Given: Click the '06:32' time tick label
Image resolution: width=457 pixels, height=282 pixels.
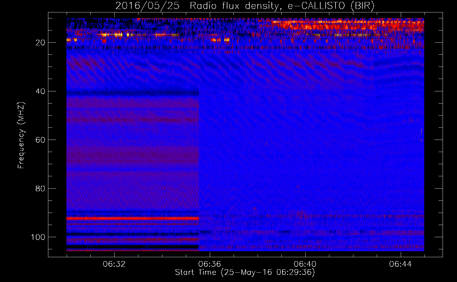Looking at the screenshot, I should coord(114,264).
